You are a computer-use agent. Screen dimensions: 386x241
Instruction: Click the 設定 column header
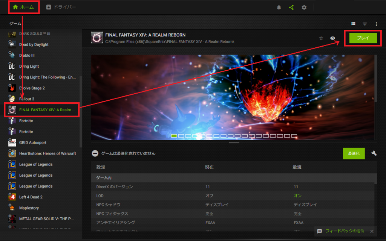(x=101, y=167)
